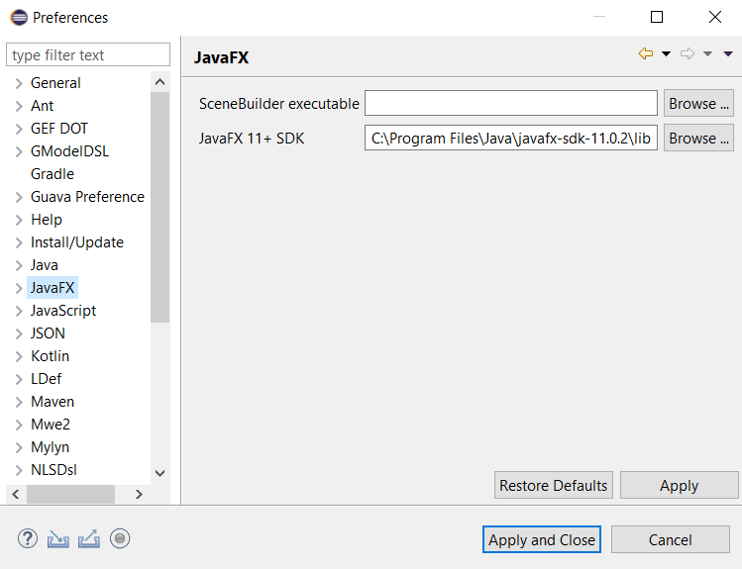The height and width of the screenshot is (569, 742).
Task: Expand the Java tree node
Action: coord(19,265)
